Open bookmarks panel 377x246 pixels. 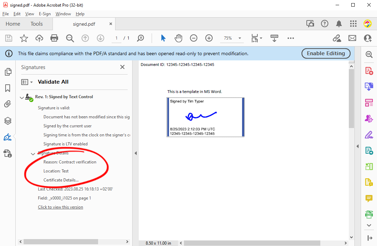(8, 88)
